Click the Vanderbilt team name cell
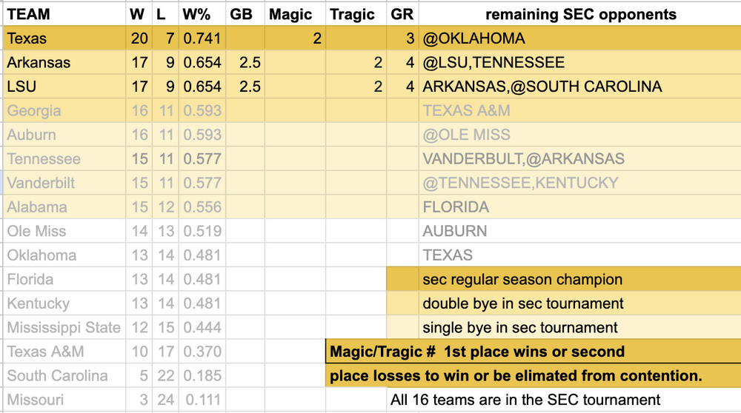Viewport: 741px width, 413px height. pos(63,183)
